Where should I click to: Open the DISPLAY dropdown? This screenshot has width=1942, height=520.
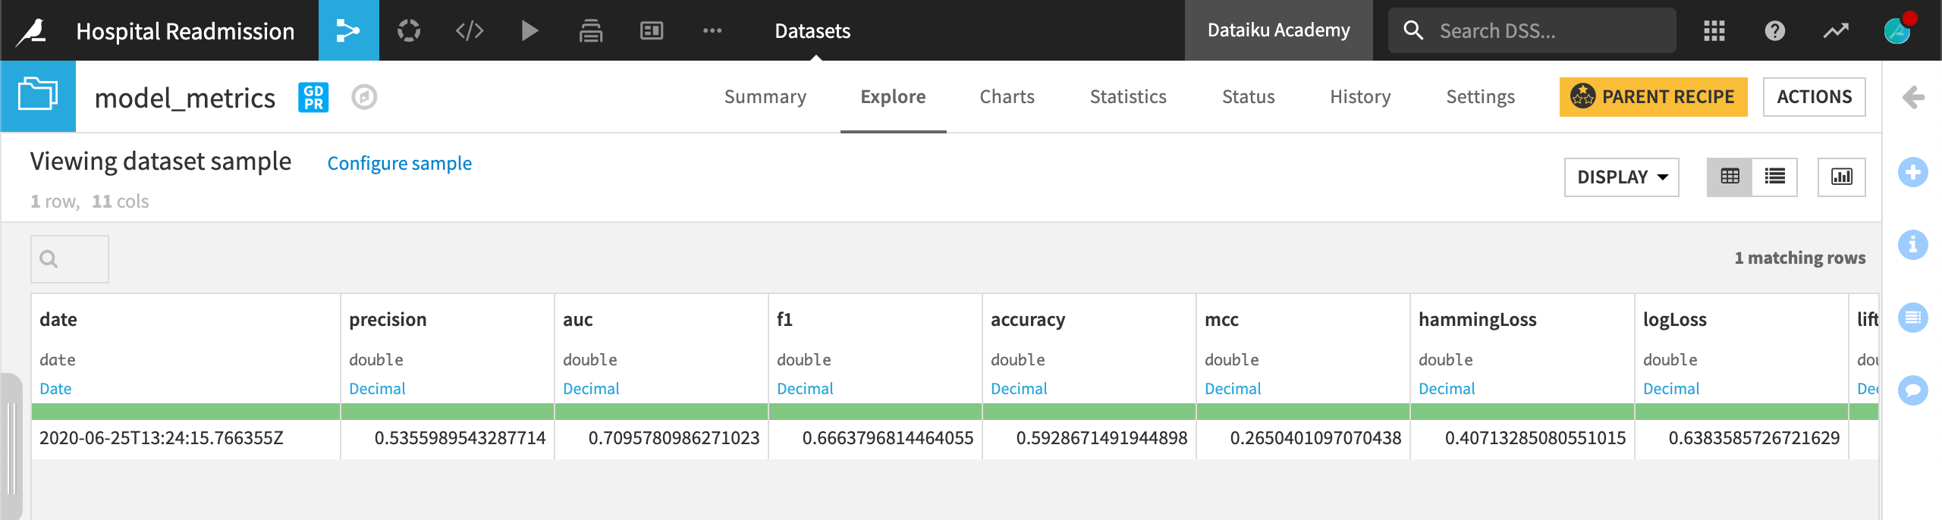pyautogui.click(x=1622, y=177)
